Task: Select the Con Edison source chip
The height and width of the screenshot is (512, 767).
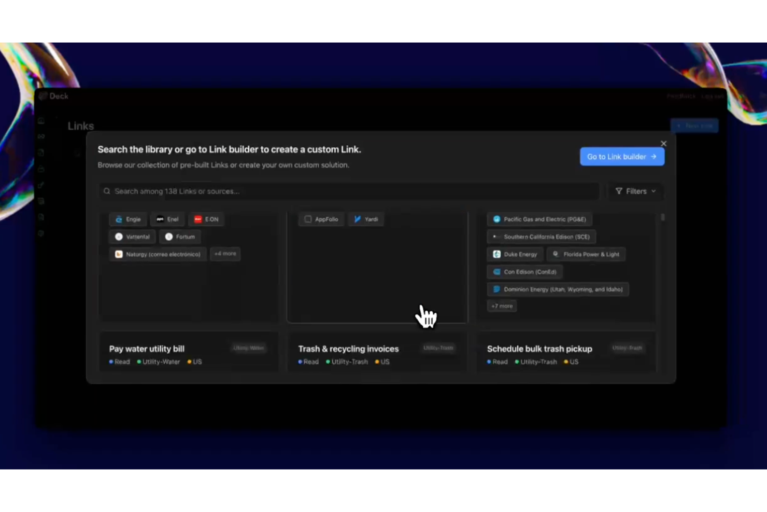Action: tap(524, 272)
